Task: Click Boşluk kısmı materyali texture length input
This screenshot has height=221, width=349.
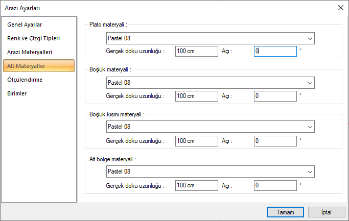Action: coord(196,140)
